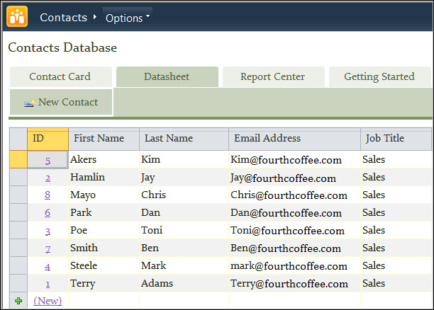Switch to the Contact Card tab
Image resolution: width=434 pixels, height=310 pixels.
tap(60, 76)
